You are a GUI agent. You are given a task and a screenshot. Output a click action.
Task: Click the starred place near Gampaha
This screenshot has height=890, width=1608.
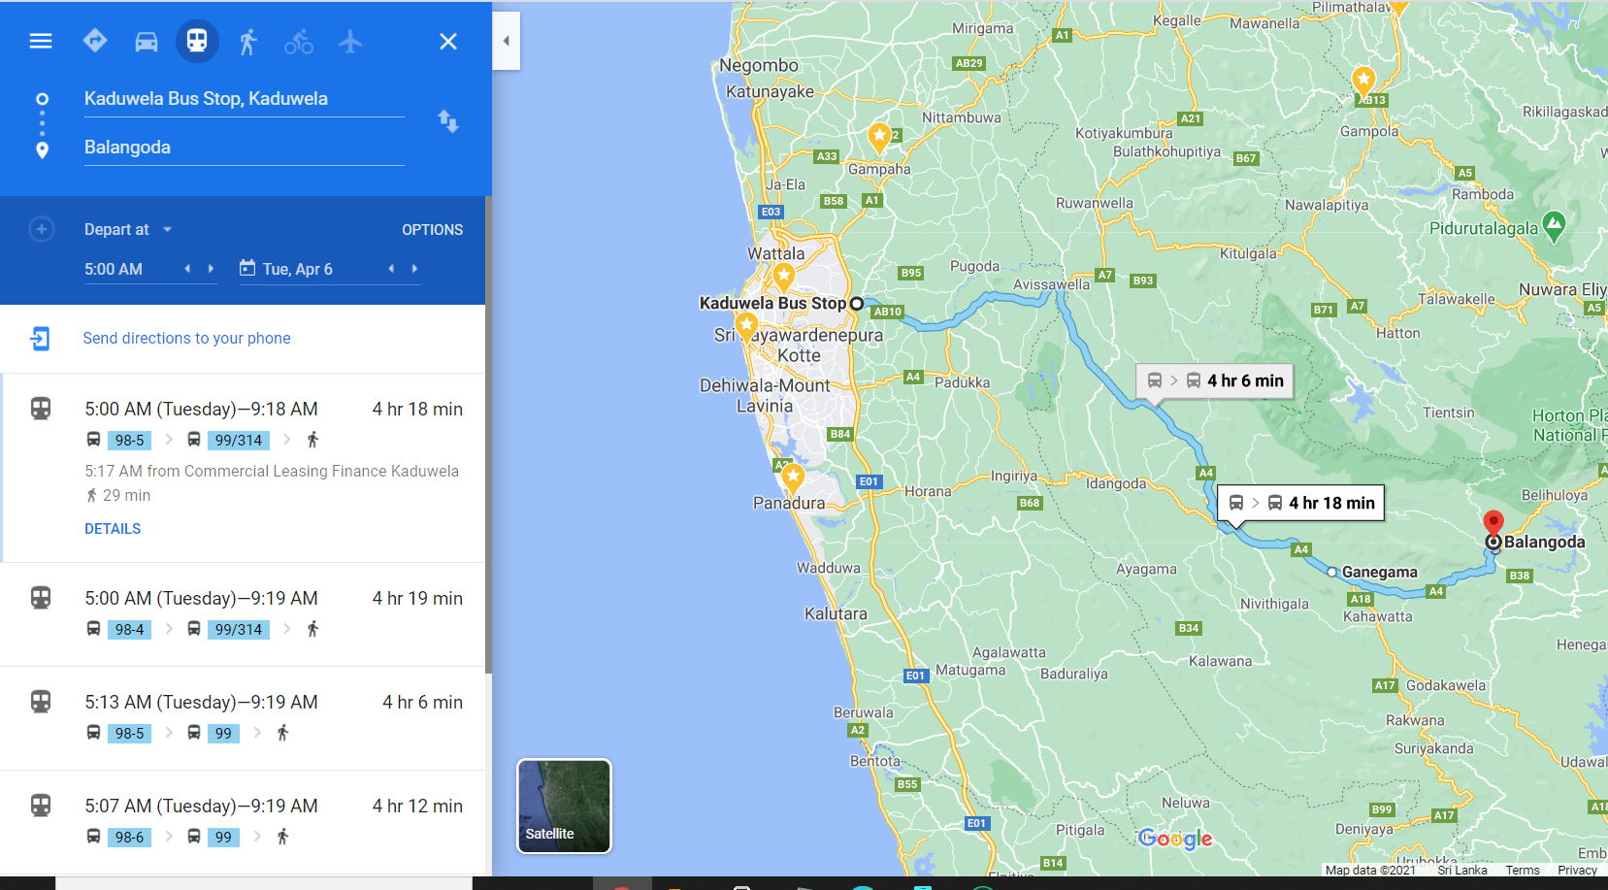879,137
